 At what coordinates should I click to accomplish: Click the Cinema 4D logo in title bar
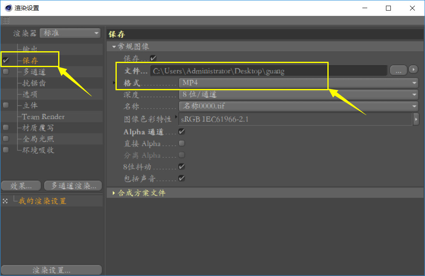pyautogui.click(x=9, y=8)
